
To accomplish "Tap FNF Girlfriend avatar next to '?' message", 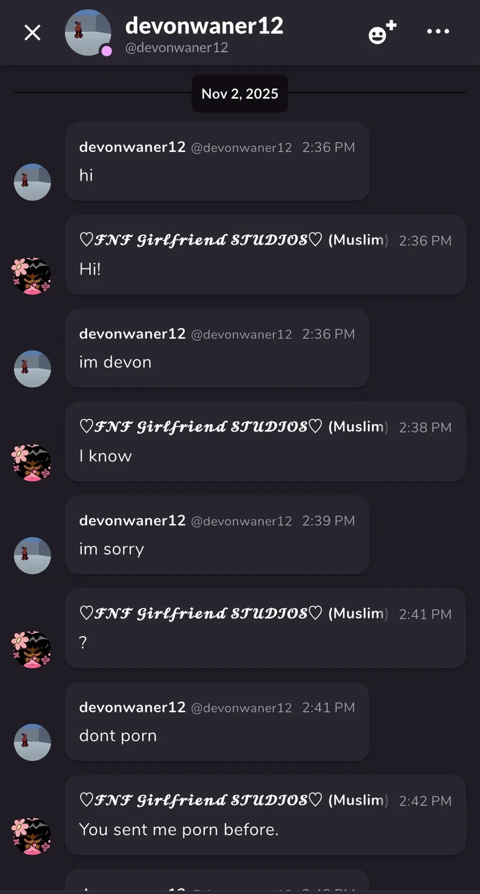I will coord(32,650).
